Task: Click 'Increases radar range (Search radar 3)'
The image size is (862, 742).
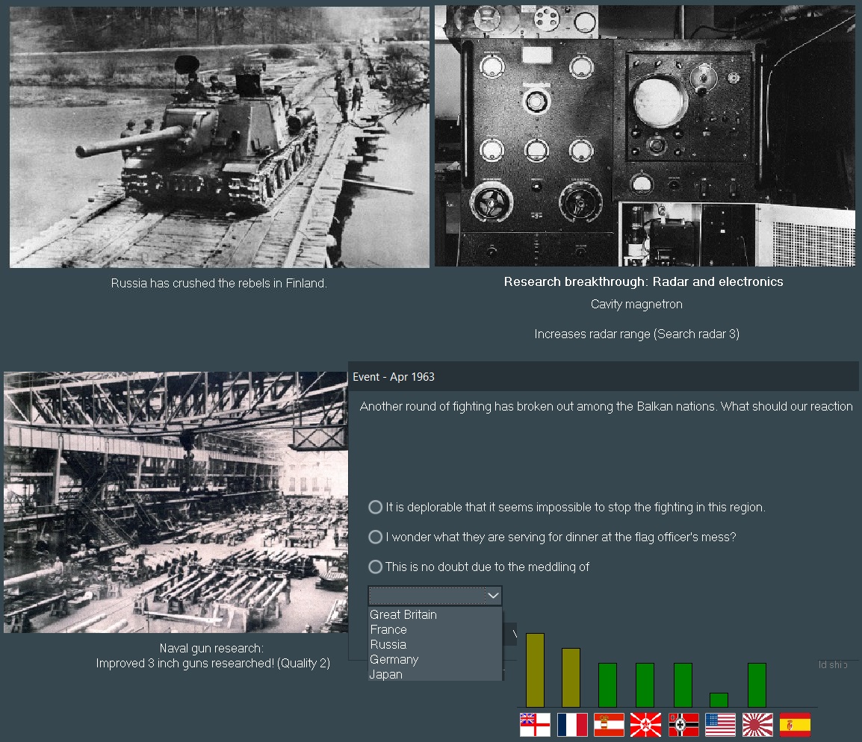Action: tap(636, 334)
